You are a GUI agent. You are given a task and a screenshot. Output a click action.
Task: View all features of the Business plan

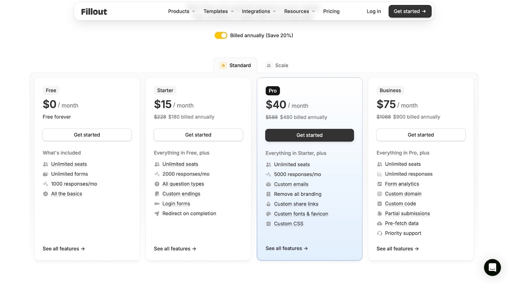[x=398, y=249]
